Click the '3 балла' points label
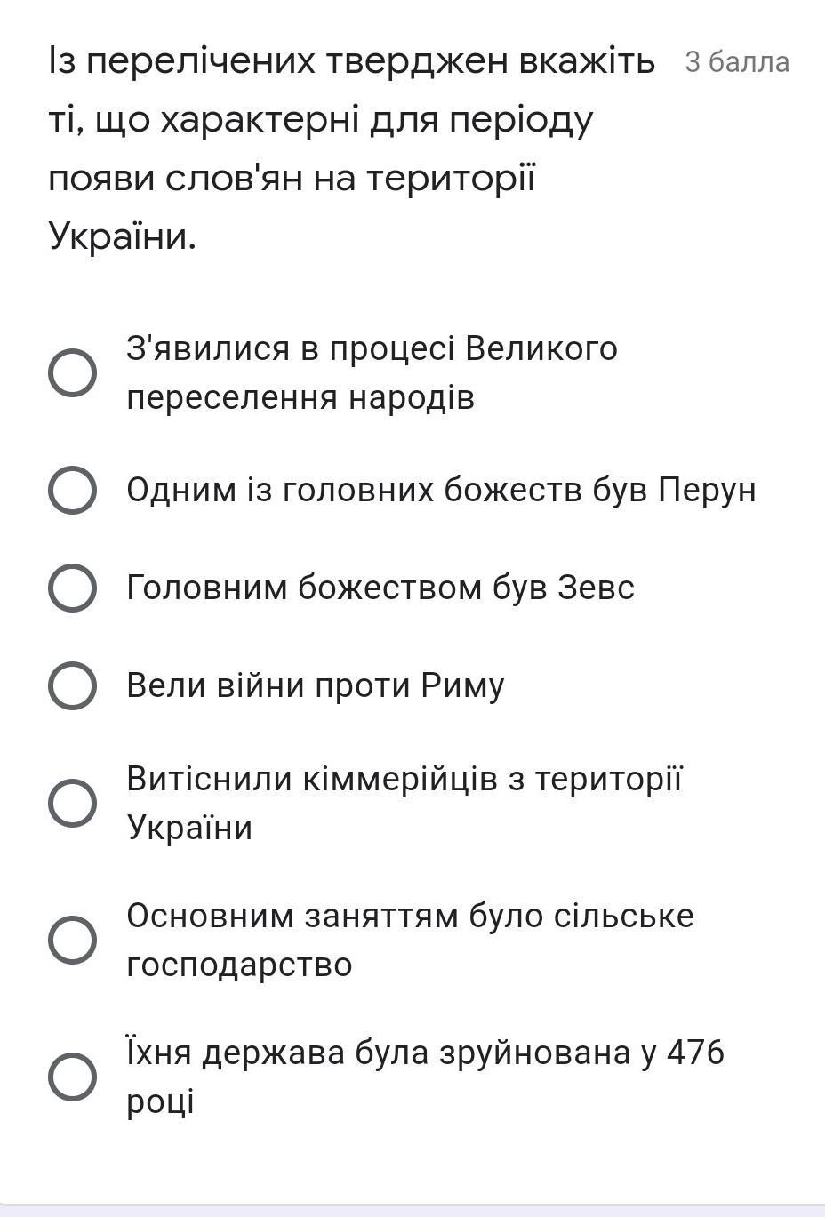 tap(737, 62)
